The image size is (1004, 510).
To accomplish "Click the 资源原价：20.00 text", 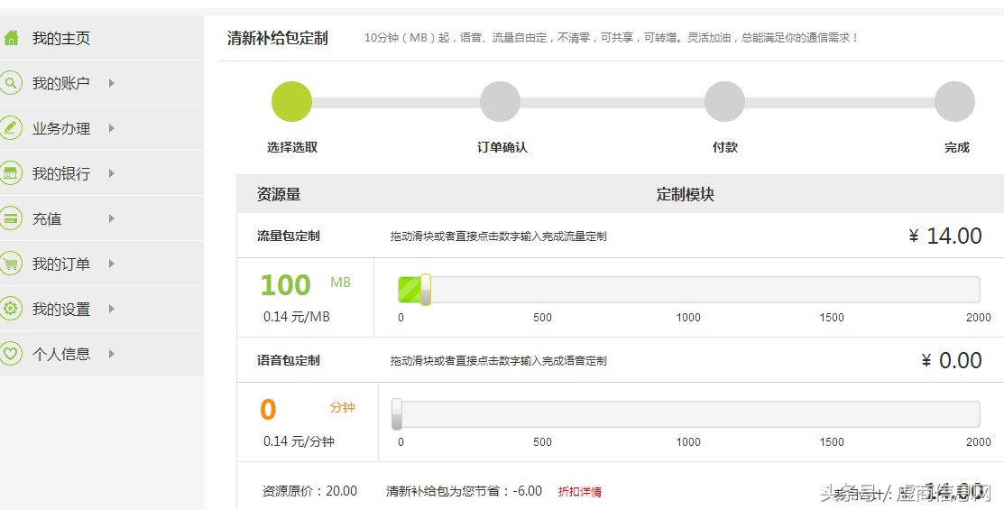I will click(x=309, y=491).
